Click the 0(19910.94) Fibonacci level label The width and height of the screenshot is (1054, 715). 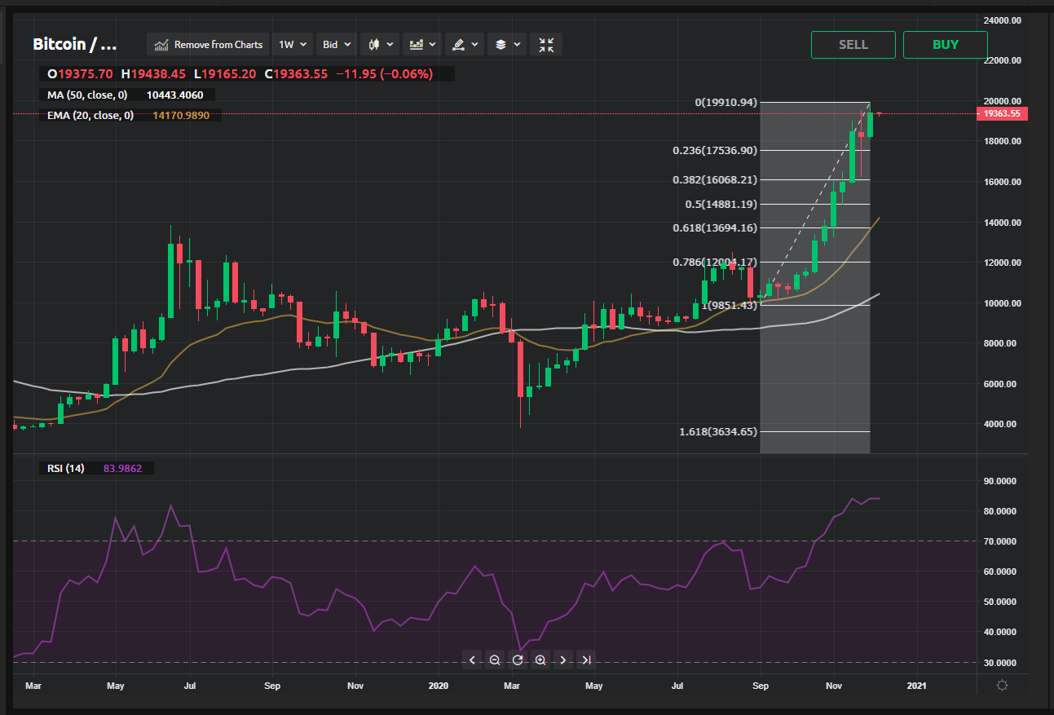tap(725, 102)
